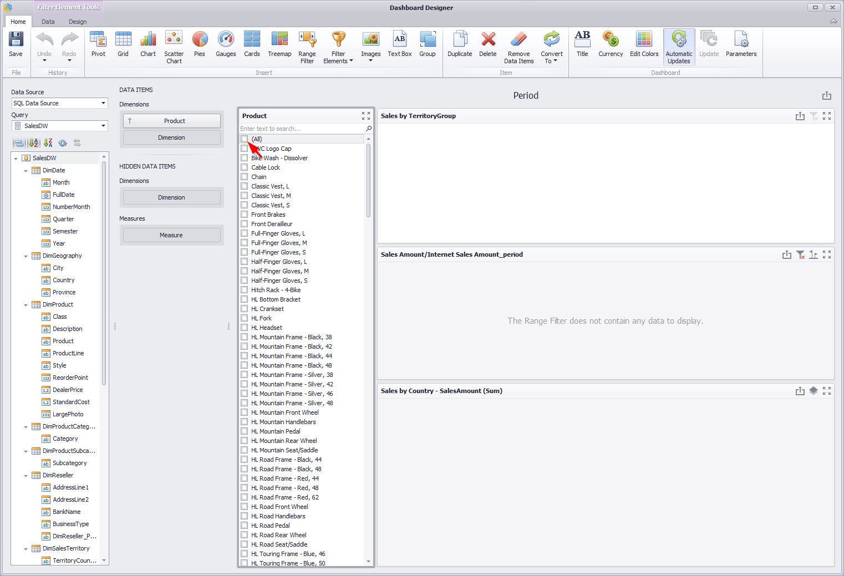
Task: Export the Sales by TerritoryGroup item
Action: [x=800, y=116]
